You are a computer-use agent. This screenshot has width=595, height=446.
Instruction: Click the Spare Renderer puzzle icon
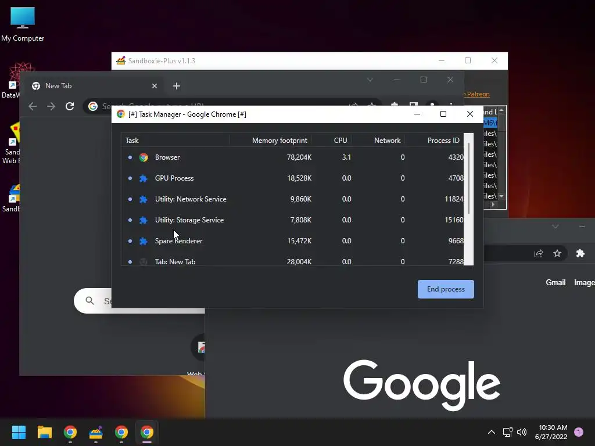(x=144, y=241)
